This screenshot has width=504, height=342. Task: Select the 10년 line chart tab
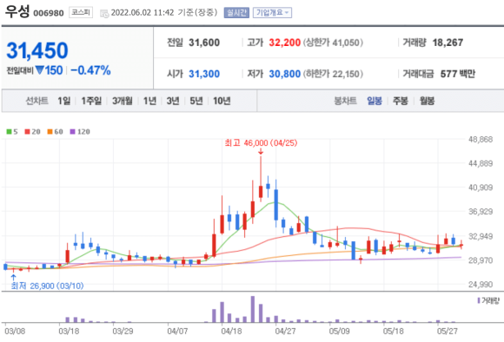point(222,101)
